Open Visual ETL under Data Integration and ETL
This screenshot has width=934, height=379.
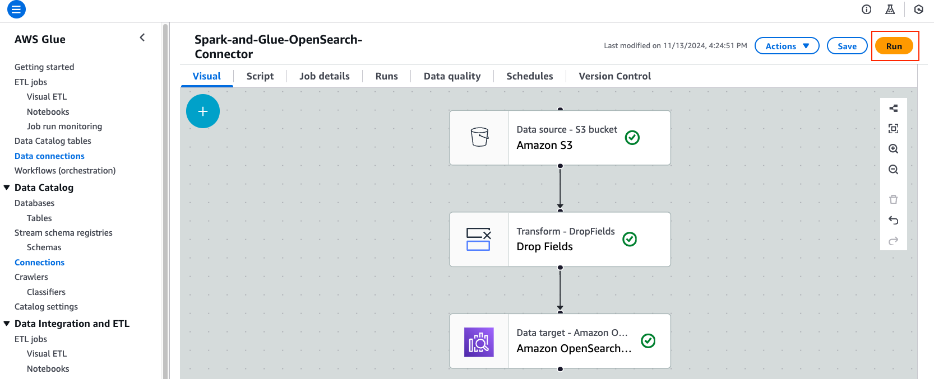(x=47, y=354)
